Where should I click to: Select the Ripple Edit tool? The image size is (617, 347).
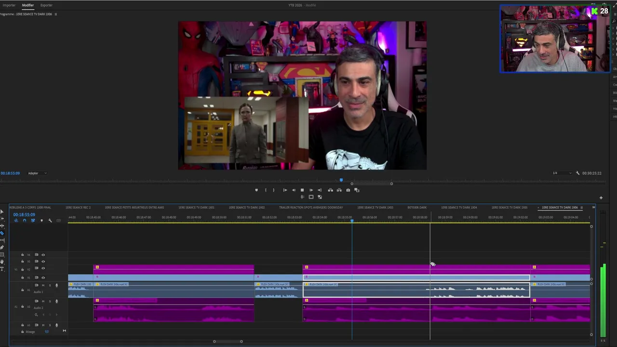(x=2, y=226)
